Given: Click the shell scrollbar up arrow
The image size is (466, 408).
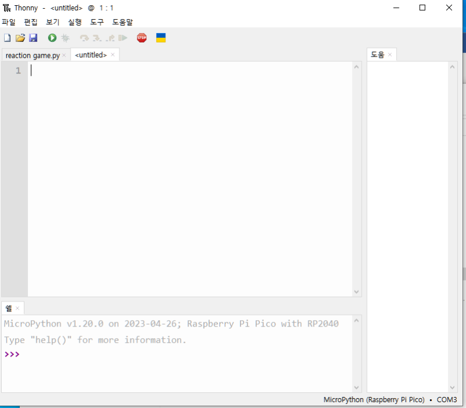Looking at the screenshot, I should click(x=356, y=321).
